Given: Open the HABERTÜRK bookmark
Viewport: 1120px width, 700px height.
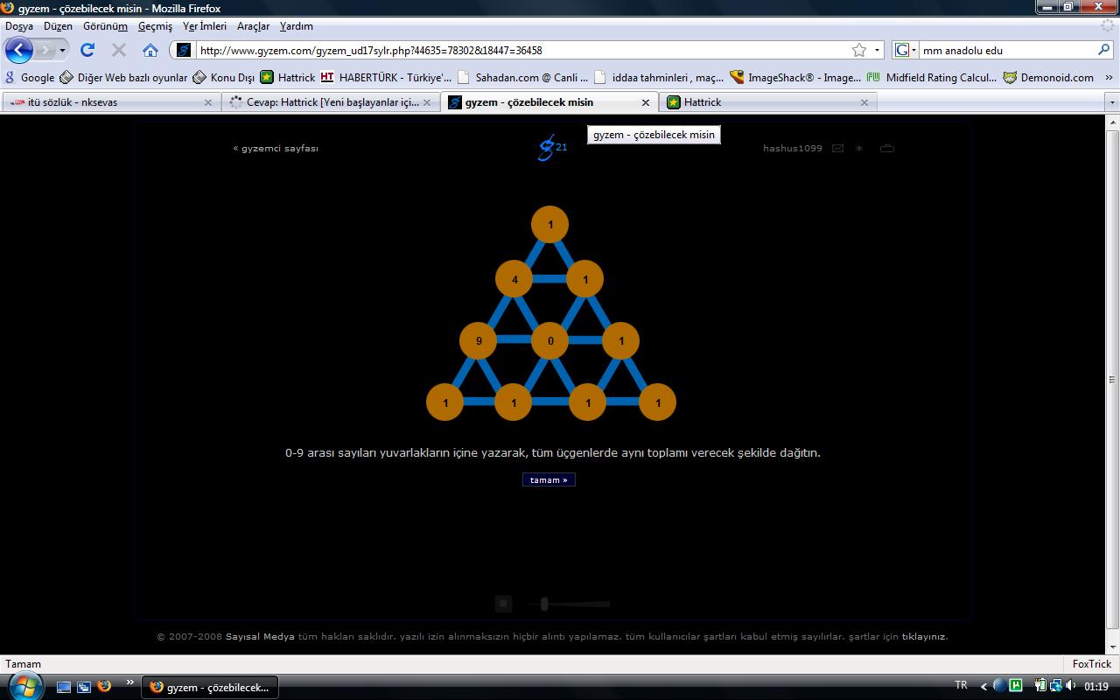Looking at the screenshot, I should (x=386, y=77).
